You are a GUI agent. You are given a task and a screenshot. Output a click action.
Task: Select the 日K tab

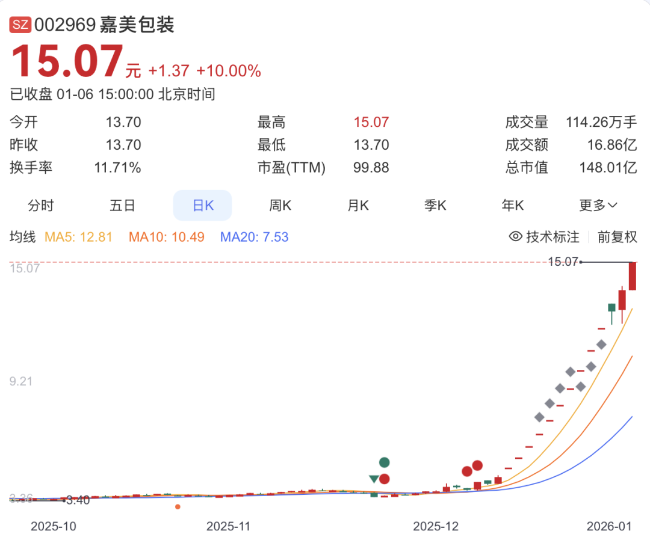coord(202,205)
